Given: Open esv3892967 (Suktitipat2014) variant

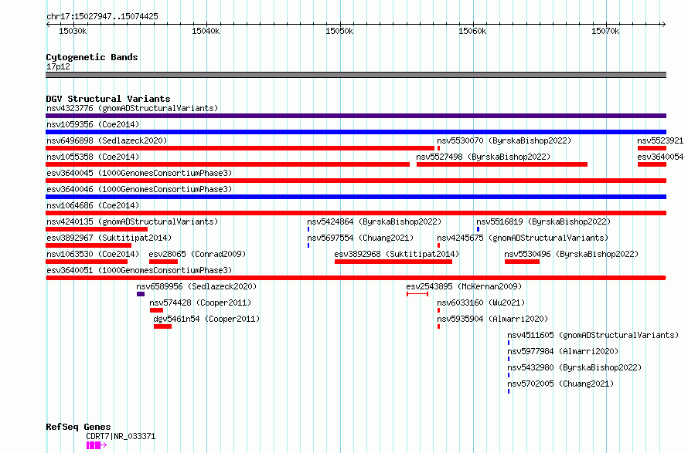Looking at the screenshot, I should point(109,238).
